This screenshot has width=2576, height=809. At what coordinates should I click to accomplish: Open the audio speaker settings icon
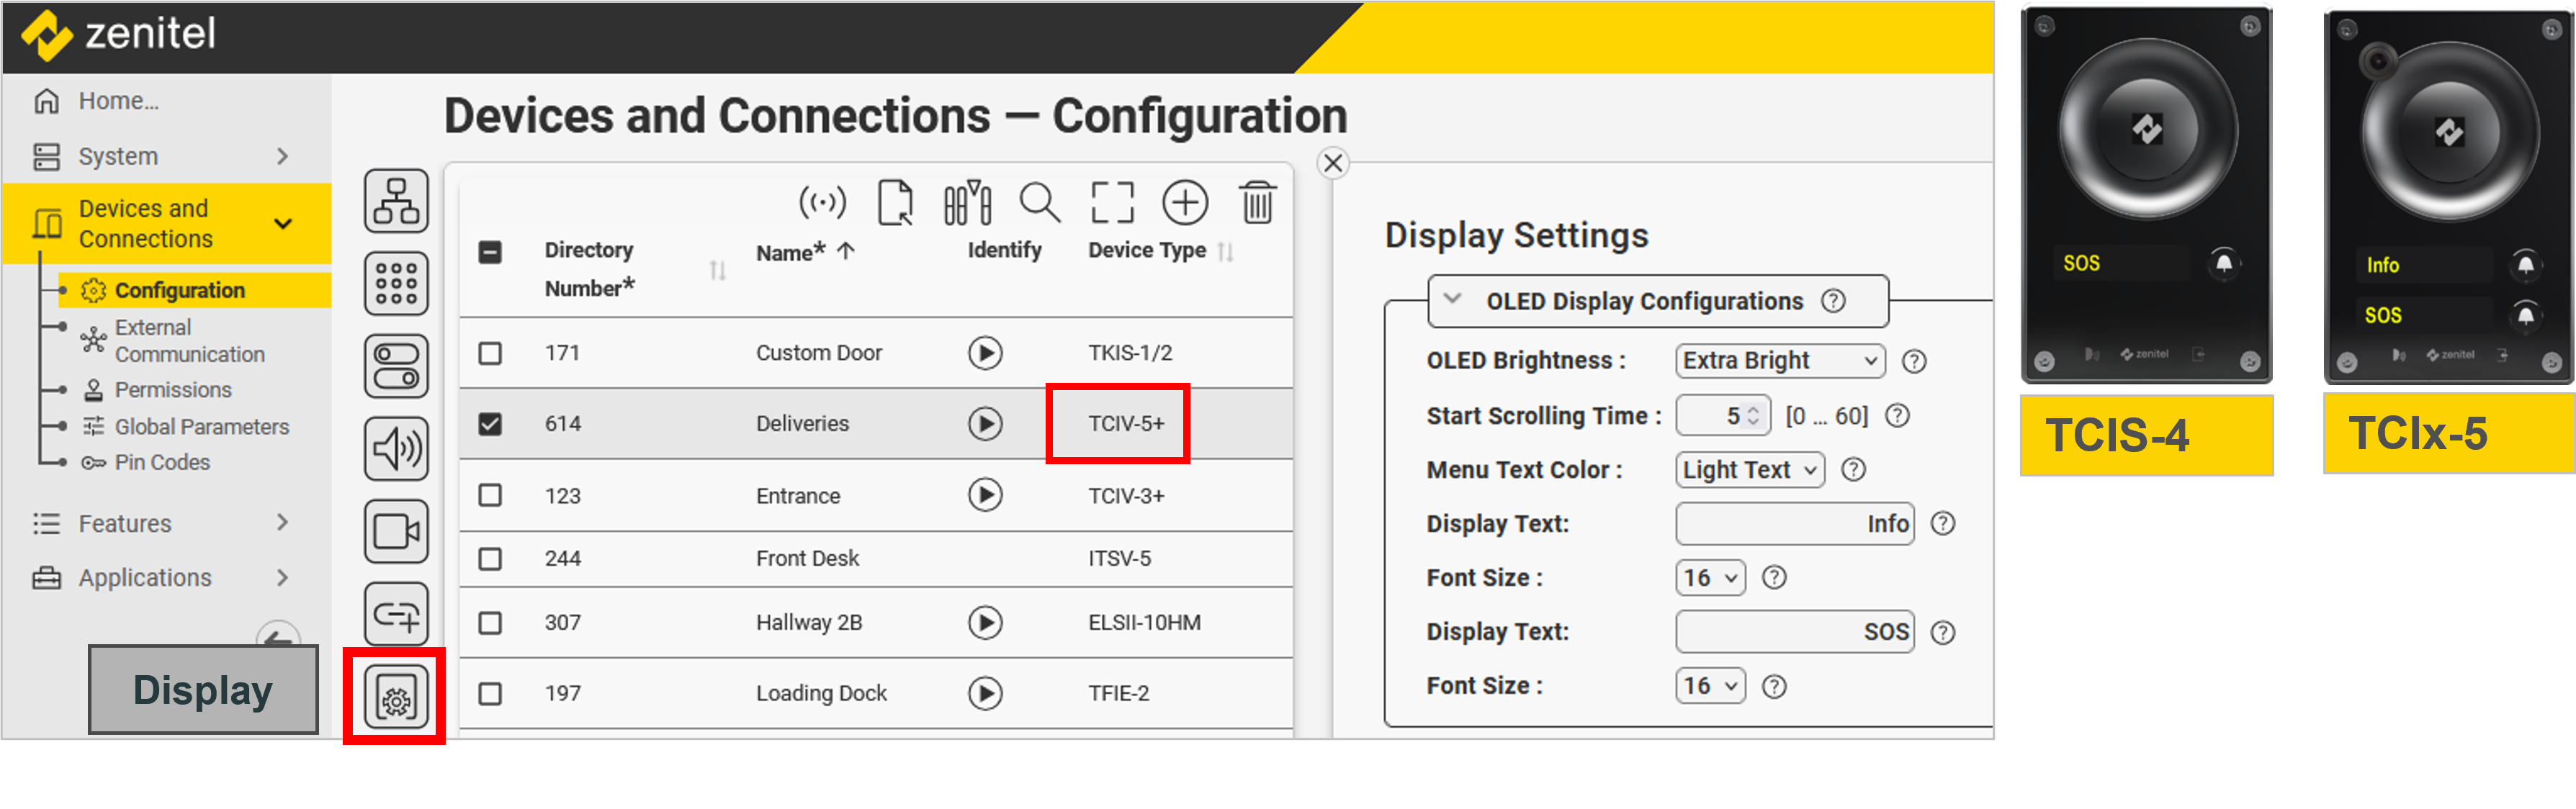397,449
